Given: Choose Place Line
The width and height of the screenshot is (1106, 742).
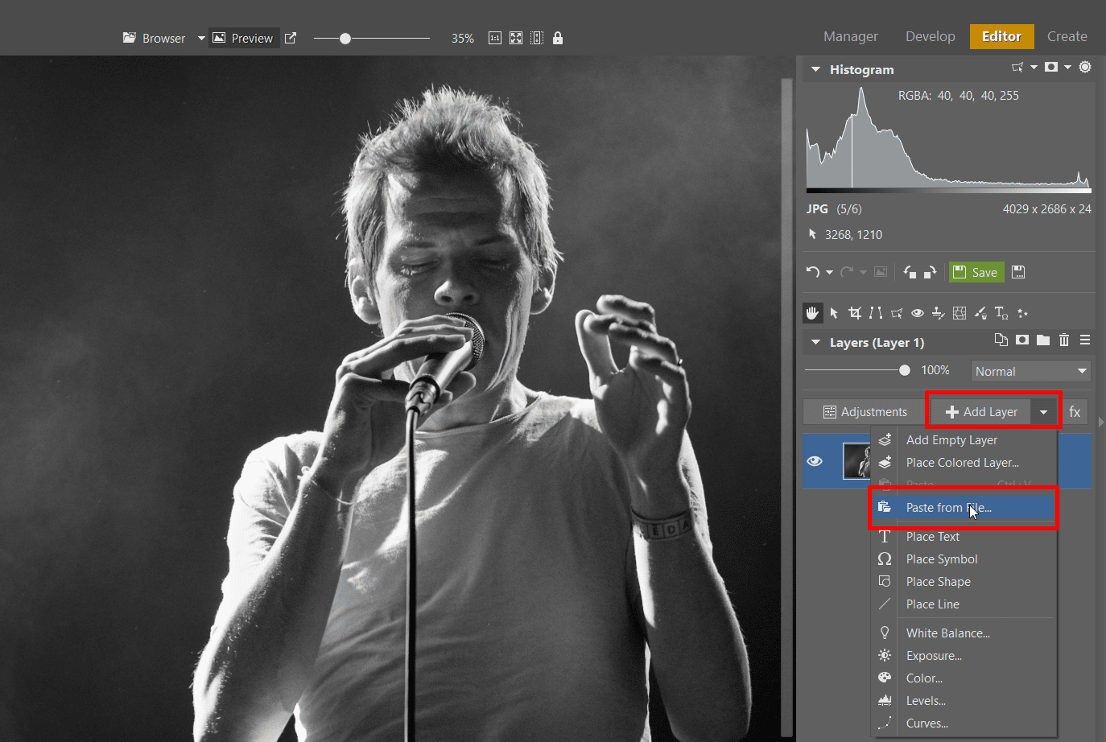Looking at the screenshot, I should (x=964, y=604).
